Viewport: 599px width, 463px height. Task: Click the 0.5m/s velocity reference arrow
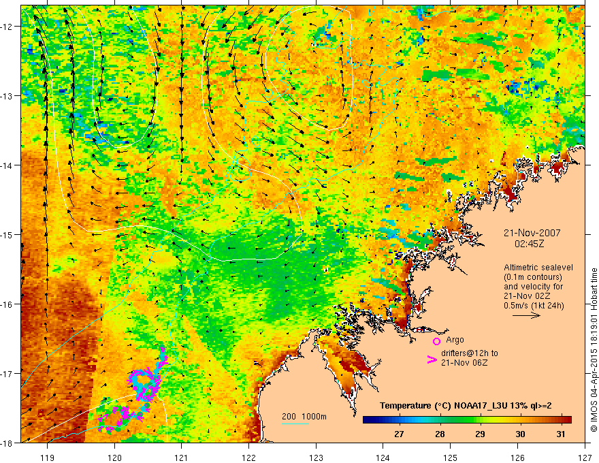click(x=526, y=315)
